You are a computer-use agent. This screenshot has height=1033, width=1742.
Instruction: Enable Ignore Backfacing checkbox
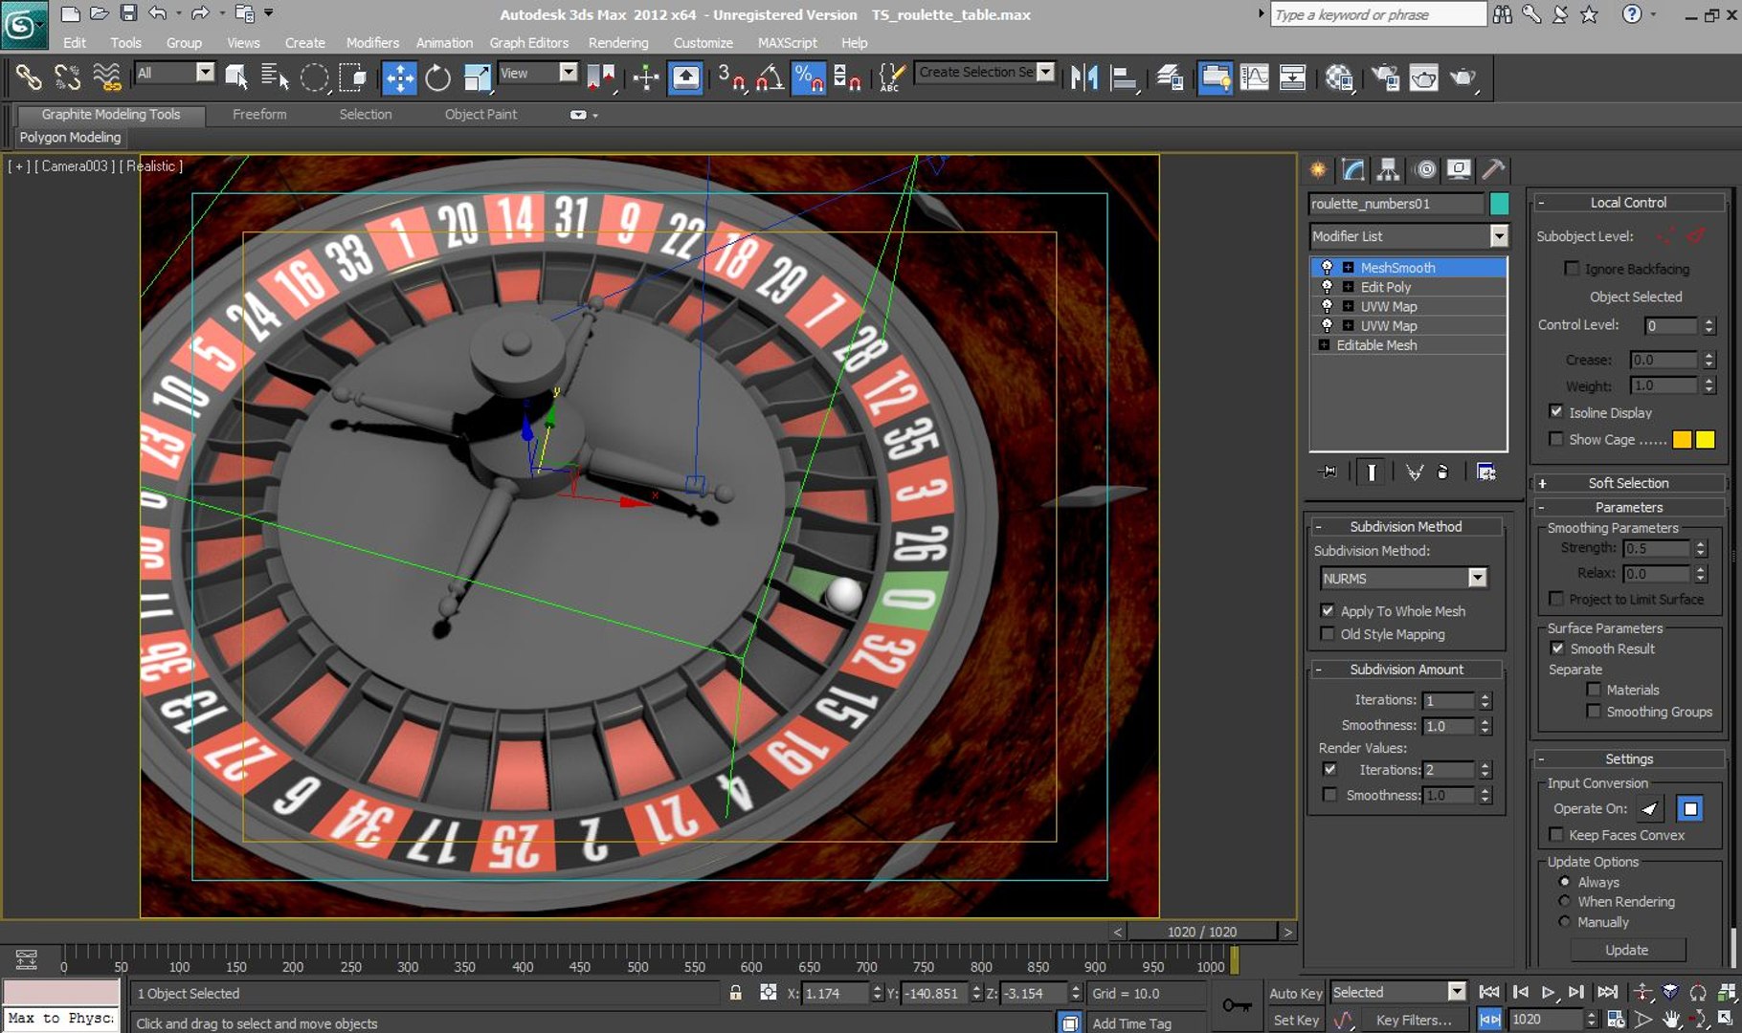[1572, 269]
